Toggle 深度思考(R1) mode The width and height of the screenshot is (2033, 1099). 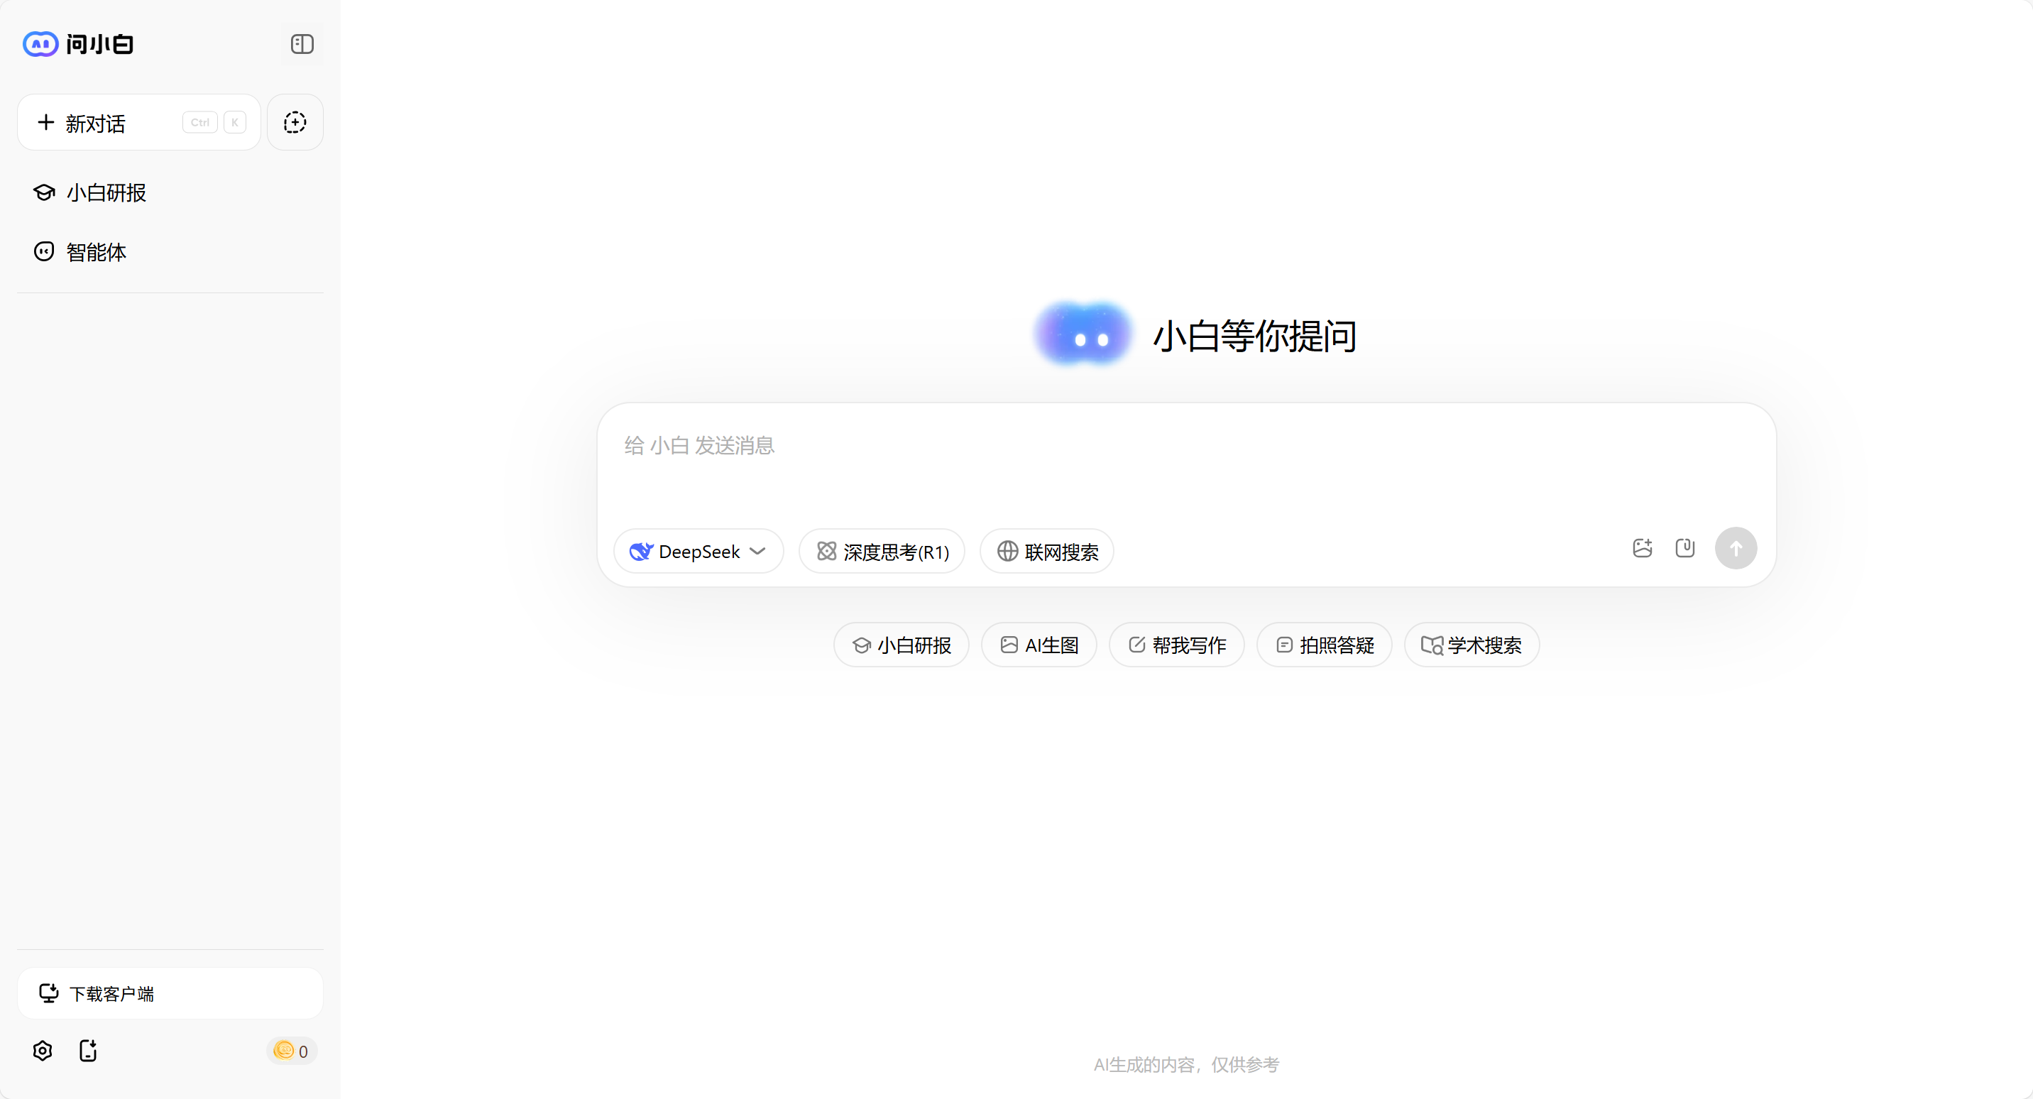click(882, 551)
